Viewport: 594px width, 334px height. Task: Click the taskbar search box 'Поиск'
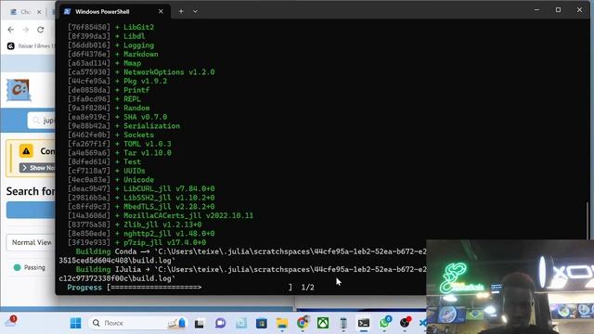tap(138, 323)
